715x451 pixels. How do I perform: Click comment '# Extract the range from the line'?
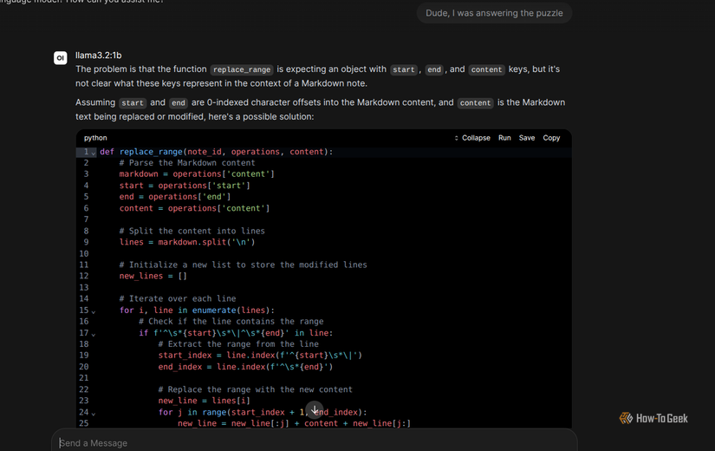point(238,344)
